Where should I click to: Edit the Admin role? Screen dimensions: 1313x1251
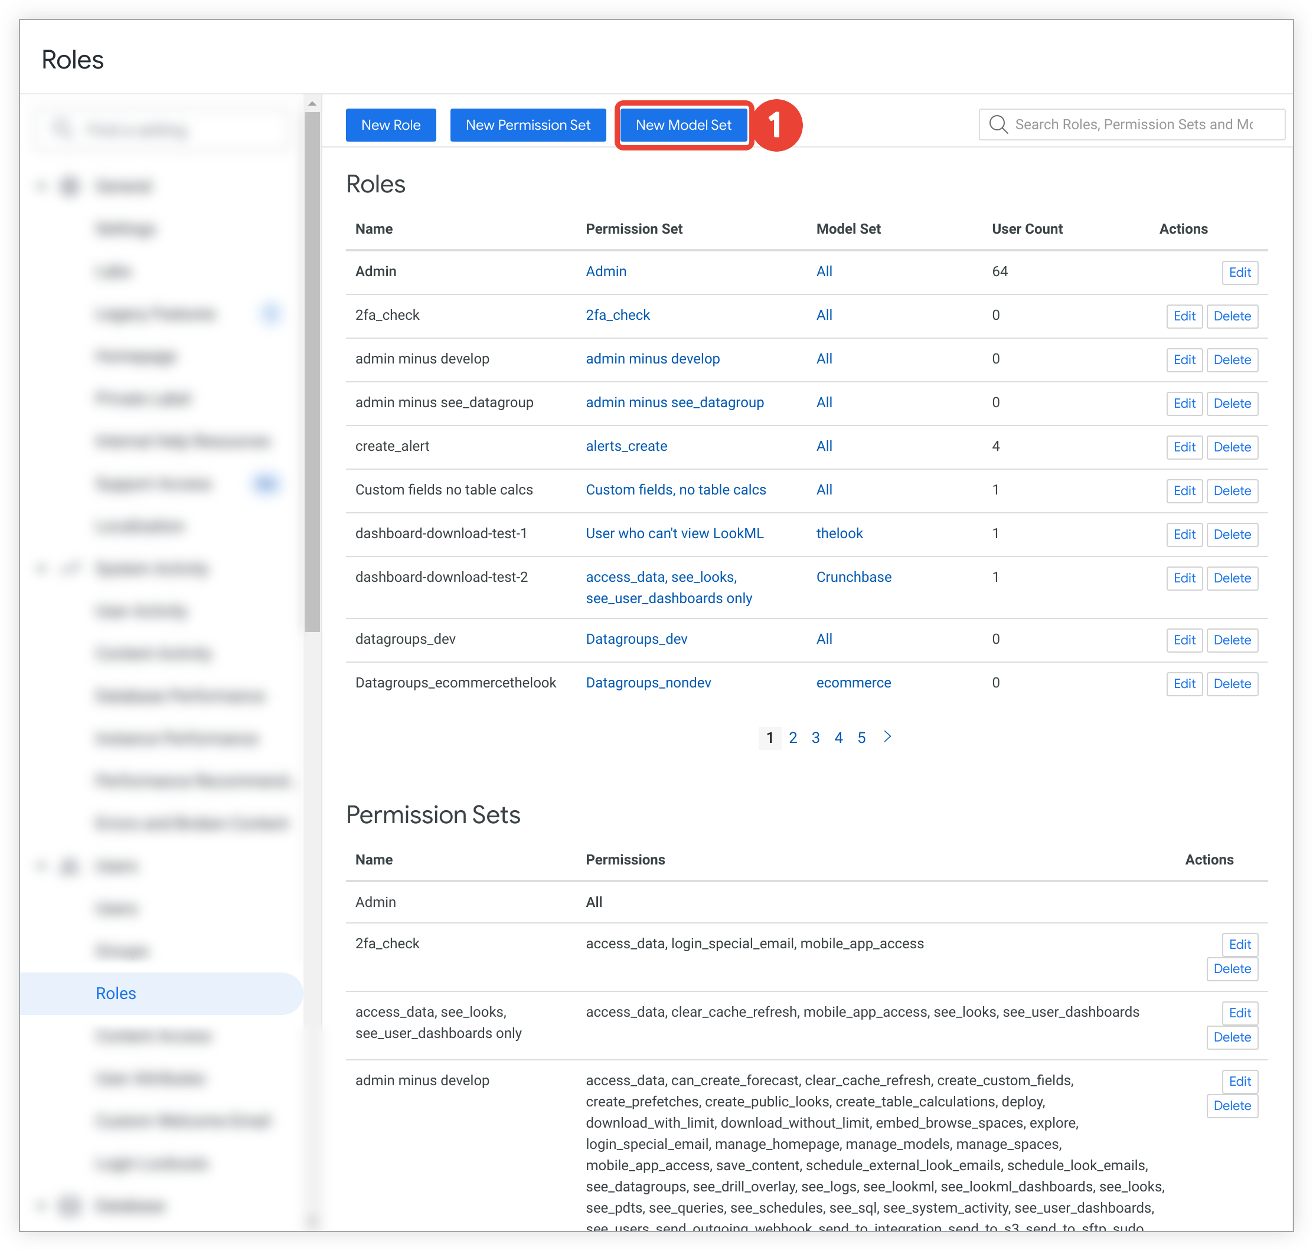click(1239, 272)
